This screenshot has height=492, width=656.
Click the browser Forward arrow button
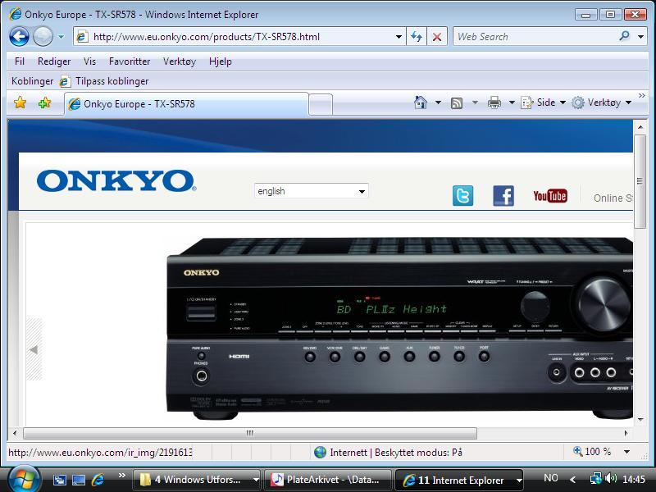(43, 37)
